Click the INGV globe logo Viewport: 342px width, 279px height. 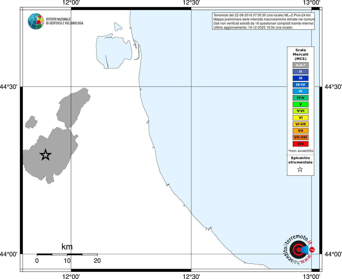(36, 21)
